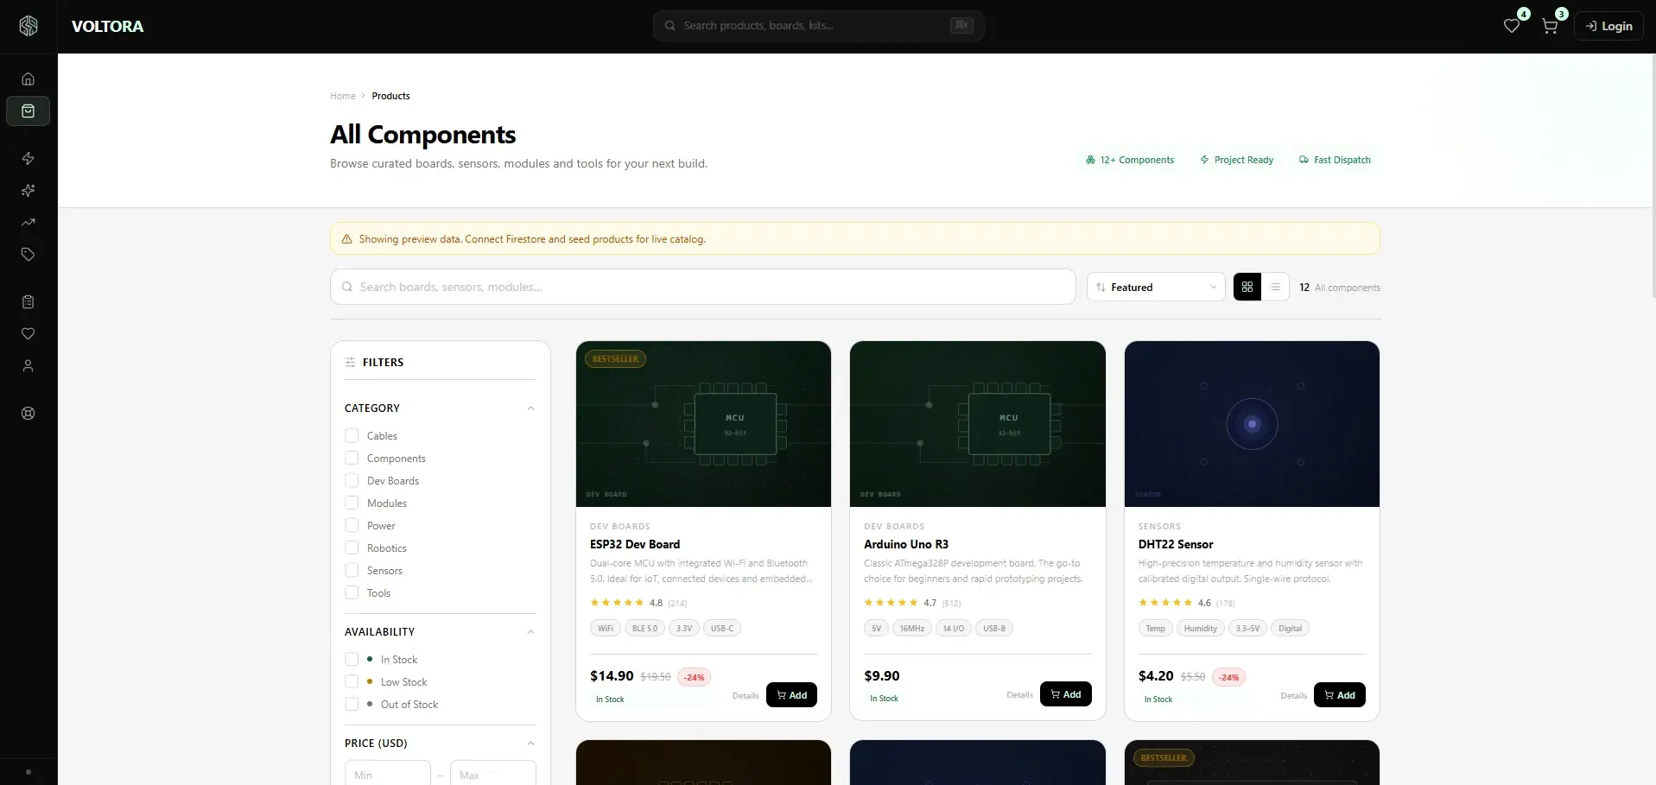Screen dimensions: 1656x785
Task: Open the sparkles sidebar icon
Action: point(29,190)
